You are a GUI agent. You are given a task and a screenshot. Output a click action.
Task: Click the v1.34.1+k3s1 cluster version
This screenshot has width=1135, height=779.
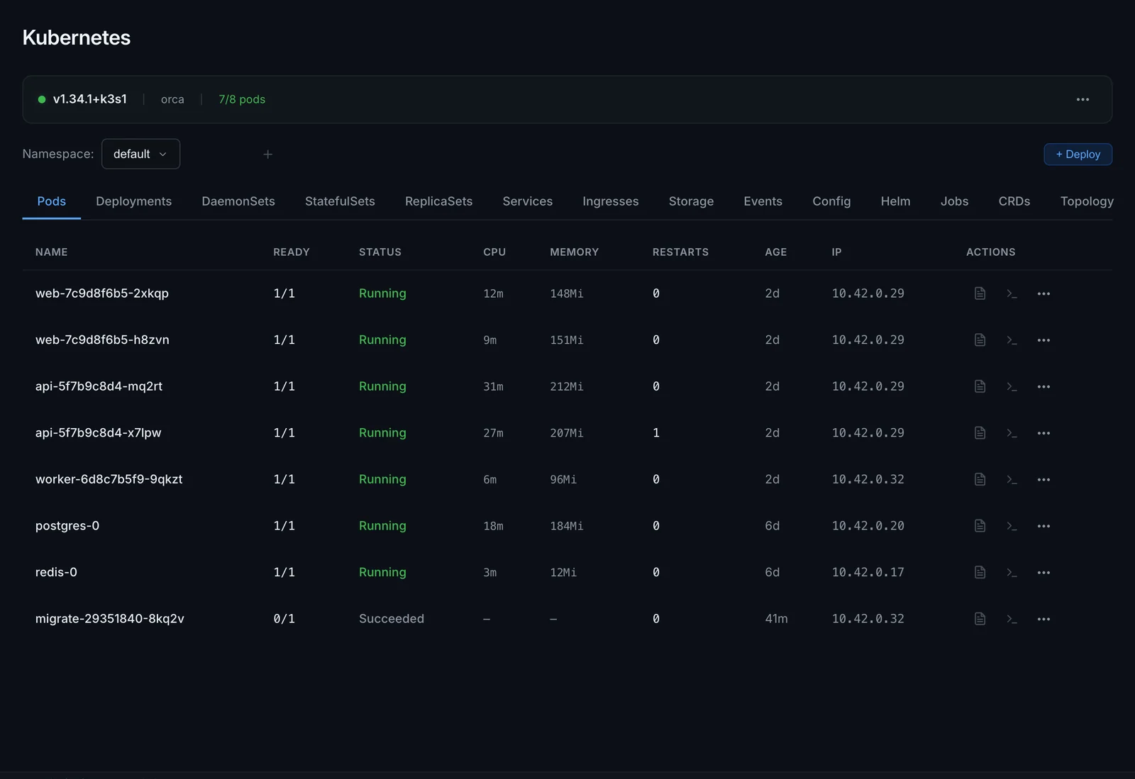90,99
